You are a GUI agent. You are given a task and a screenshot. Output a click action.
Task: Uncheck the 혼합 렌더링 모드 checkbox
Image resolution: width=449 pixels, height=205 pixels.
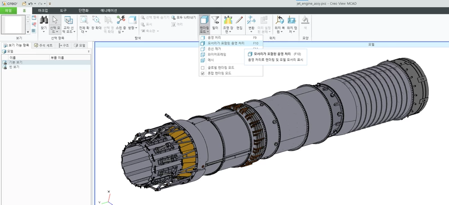[203, 73]
